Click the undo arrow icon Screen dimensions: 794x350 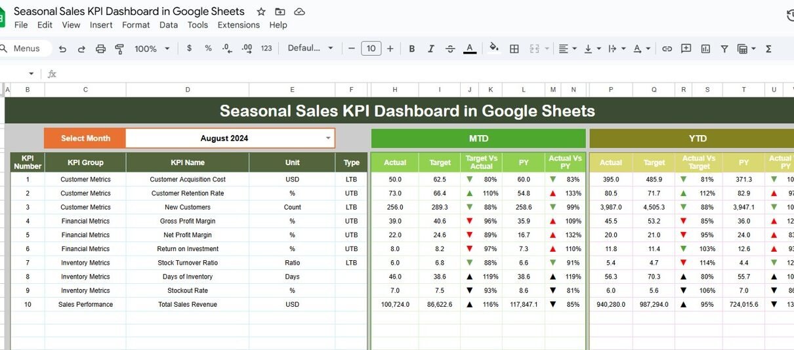62,49
